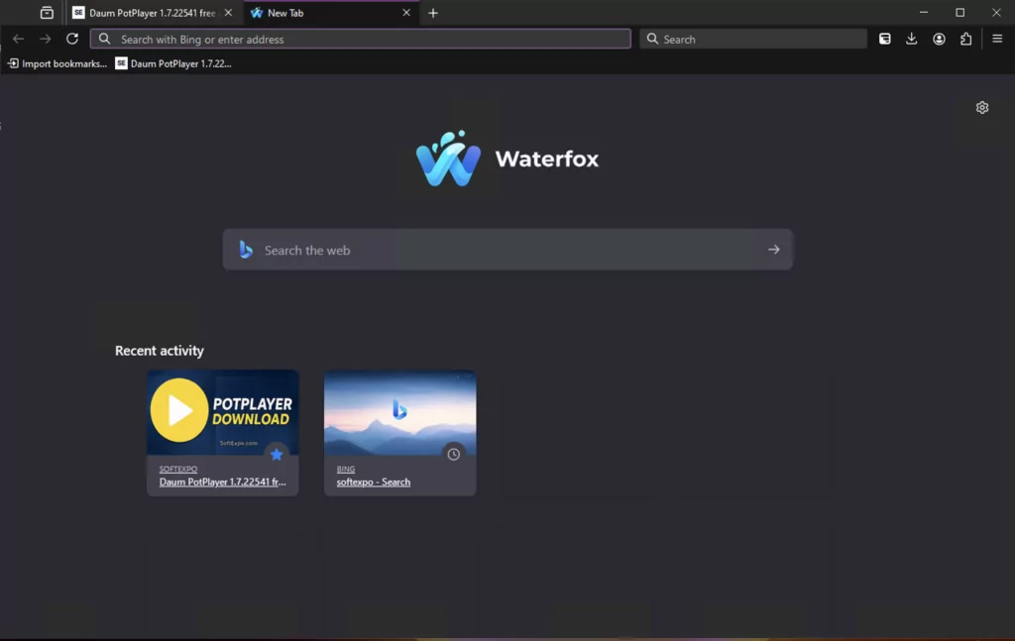This screenshot has width=1015, height=641.
Task: Open the softexpo - Search recent activity link
Action: (373, 481)
